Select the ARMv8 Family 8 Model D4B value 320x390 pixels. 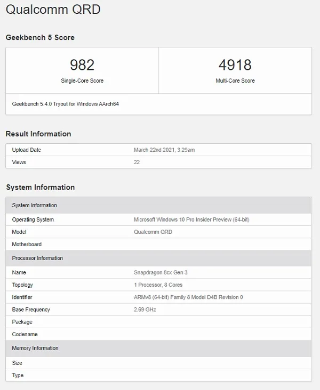(x=188, y=297)
